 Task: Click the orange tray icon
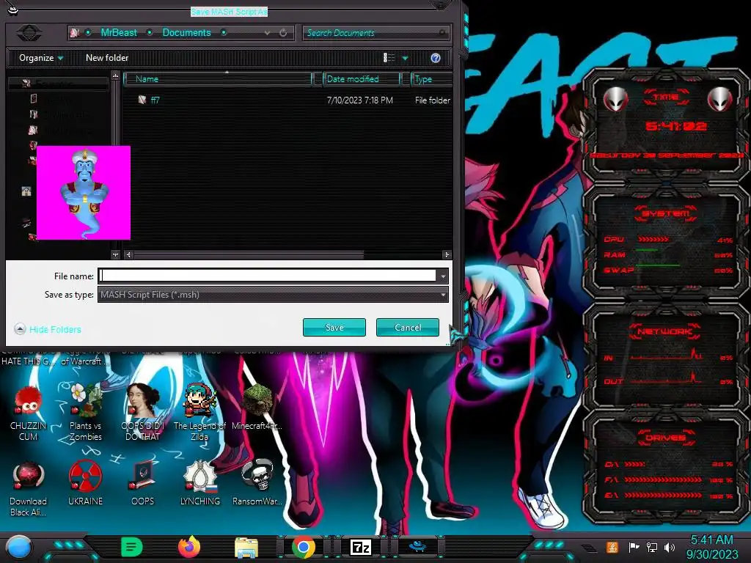point(612,547)
